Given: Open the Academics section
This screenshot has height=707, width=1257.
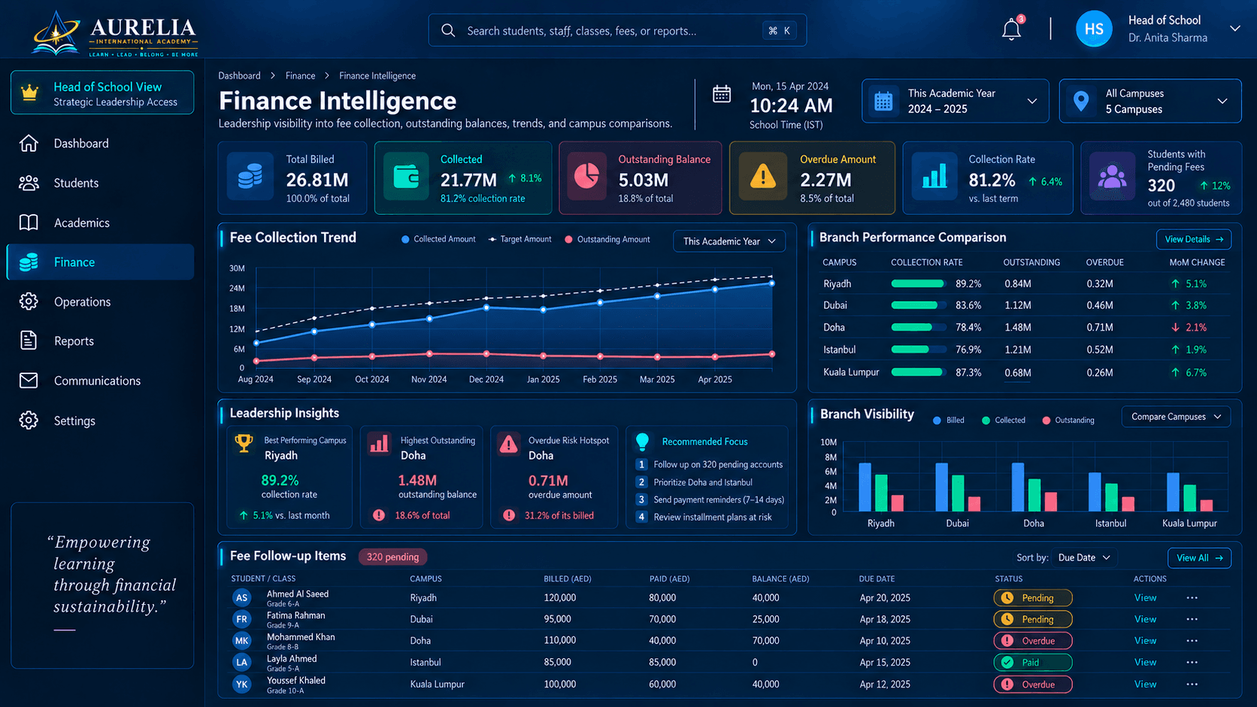Looking at the screenshot, I should [x=101, y=222].
